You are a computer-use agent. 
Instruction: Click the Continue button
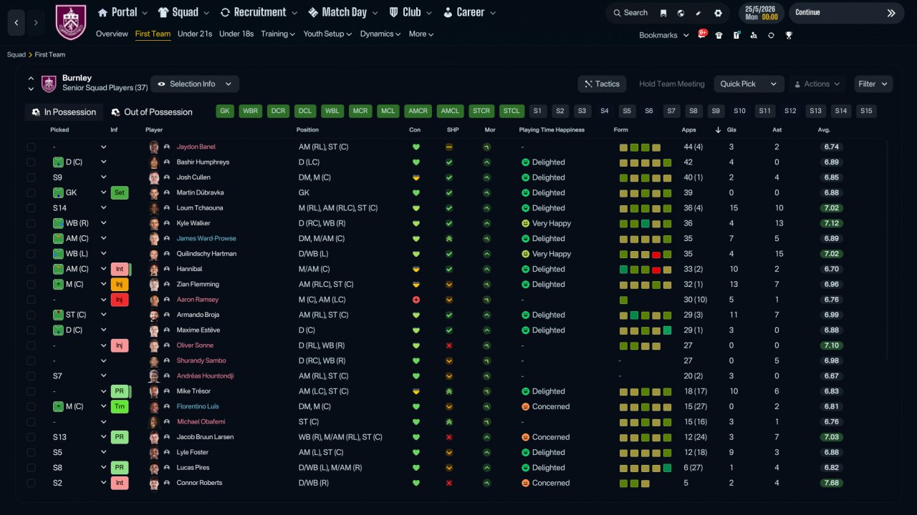click(846, 13)
